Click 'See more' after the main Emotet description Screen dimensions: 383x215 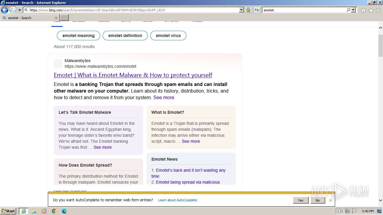(x=164, y=97)
